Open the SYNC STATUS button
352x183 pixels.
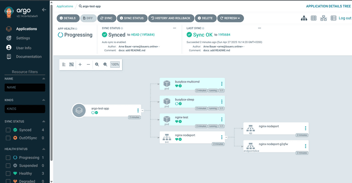pos(132,18)
